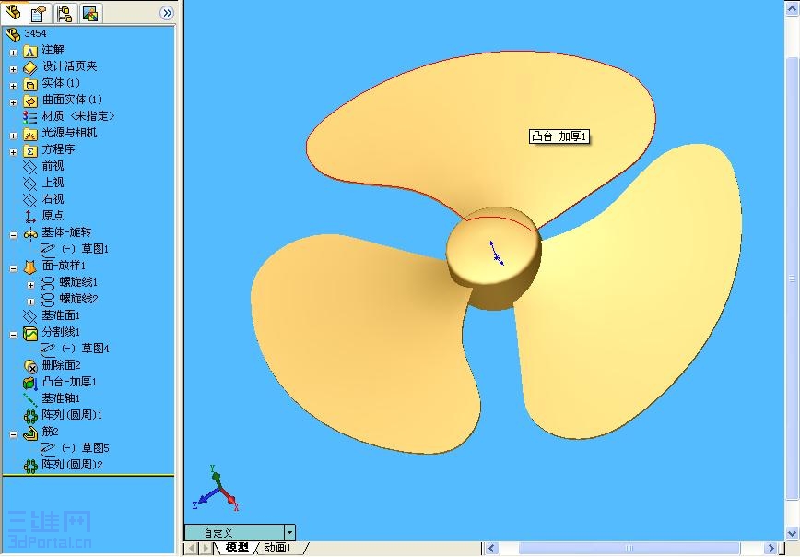Click the 设计活页夹 binder icon
Viewport: 800px width, 557px height.
[x=30, y=68]
